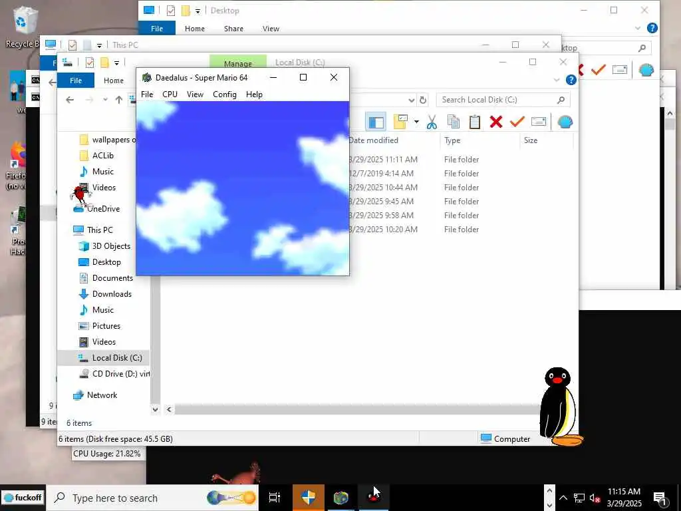Open the Help menu in Daedalus

254,94
